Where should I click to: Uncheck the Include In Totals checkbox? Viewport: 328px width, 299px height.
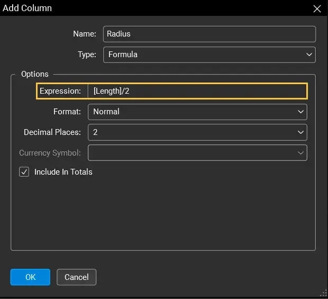(24, 172)
